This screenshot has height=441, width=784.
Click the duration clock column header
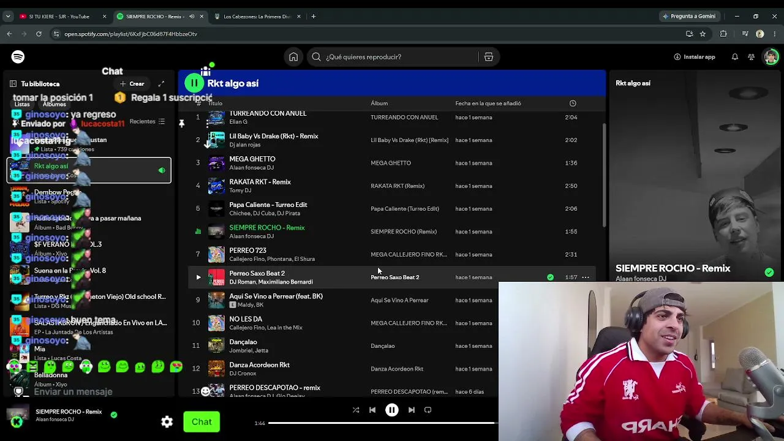pyautogui.click(x=573, y=104)
